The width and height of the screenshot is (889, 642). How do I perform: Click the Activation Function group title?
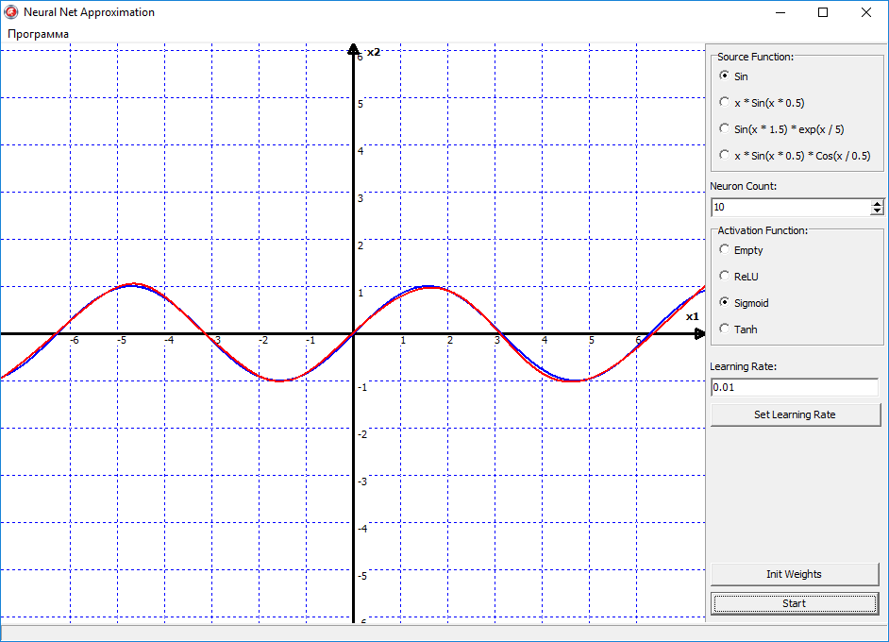point(763,230)
